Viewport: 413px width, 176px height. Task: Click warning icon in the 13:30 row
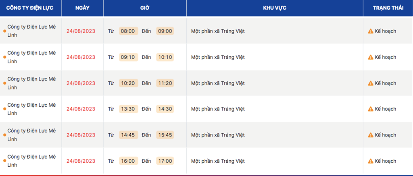coord(371,109)
